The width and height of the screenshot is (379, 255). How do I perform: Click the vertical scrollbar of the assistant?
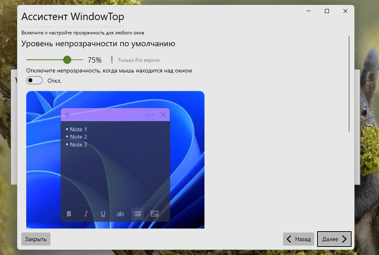coord(349,83)
